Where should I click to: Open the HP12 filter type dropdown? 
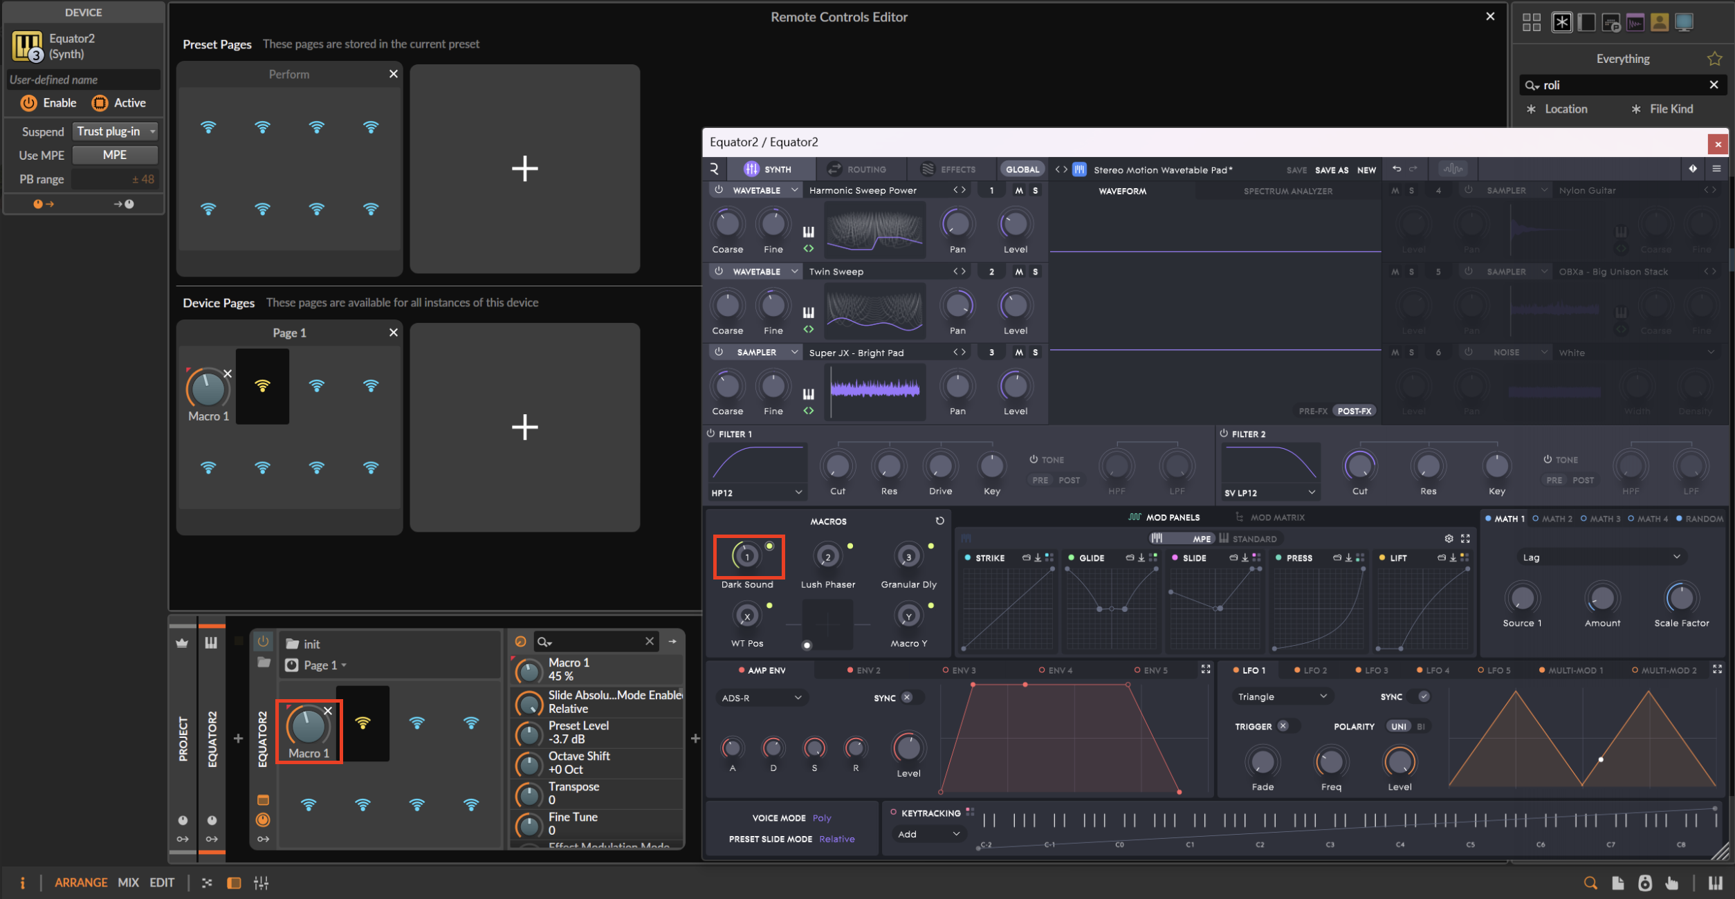(757, 492)
